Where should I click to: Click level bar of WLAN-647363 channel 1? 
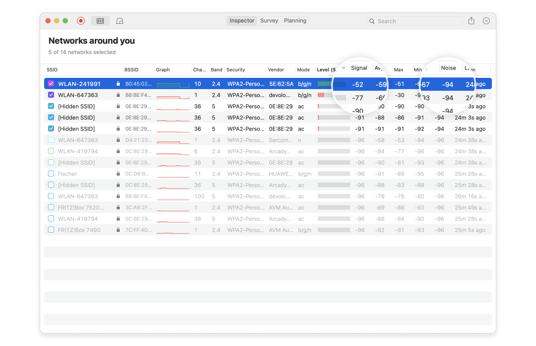pyautogui.click(x=332, y=95)
